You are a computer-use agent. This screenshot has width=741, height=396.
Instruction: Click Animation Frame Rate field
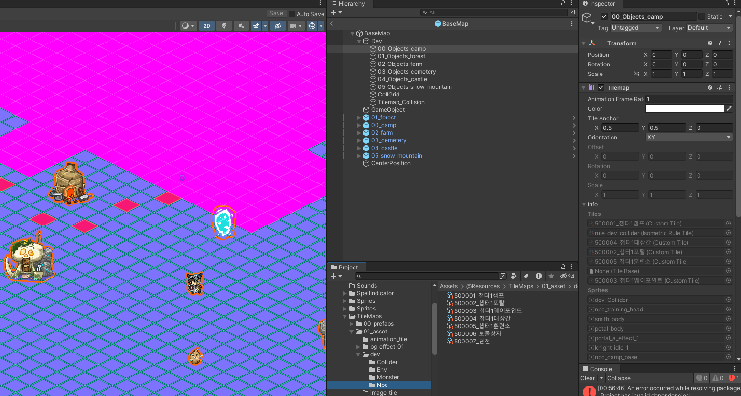point(689,99)
